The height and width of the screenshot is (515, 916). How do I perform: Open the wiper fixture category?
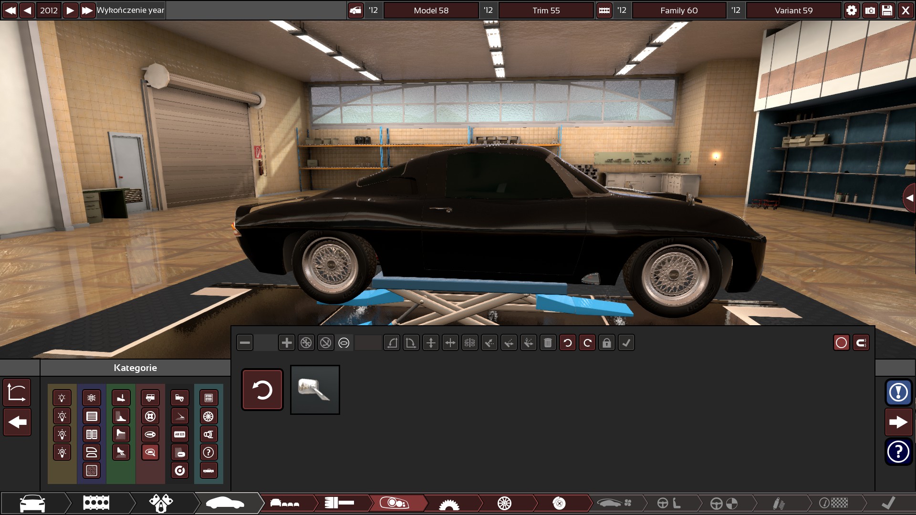pyautogui.click(x=179, y=416)
